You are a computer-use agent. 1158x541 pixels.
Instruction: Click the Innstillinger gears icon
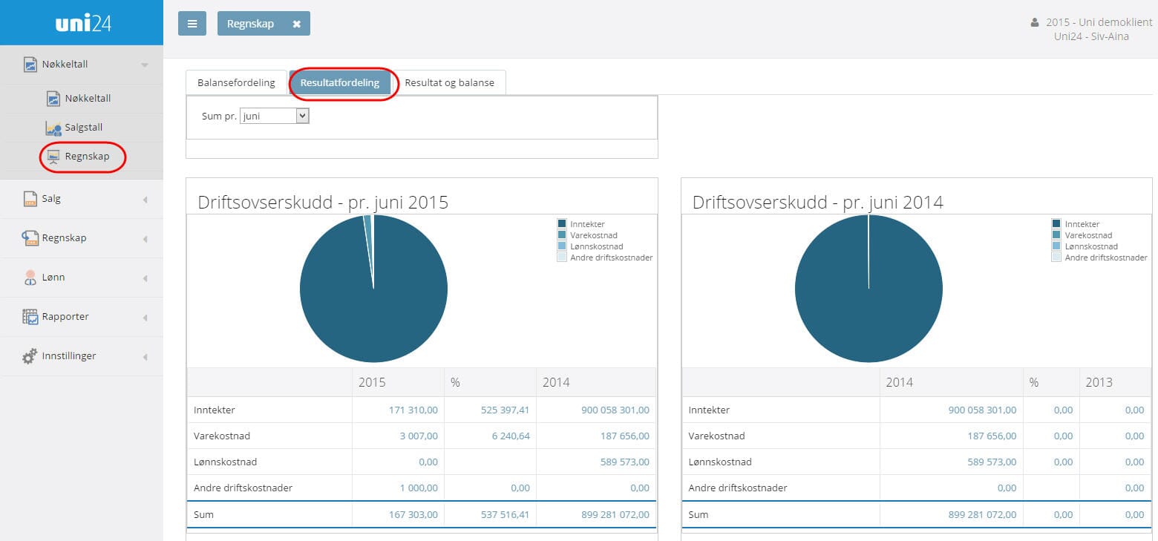[30, 356]
